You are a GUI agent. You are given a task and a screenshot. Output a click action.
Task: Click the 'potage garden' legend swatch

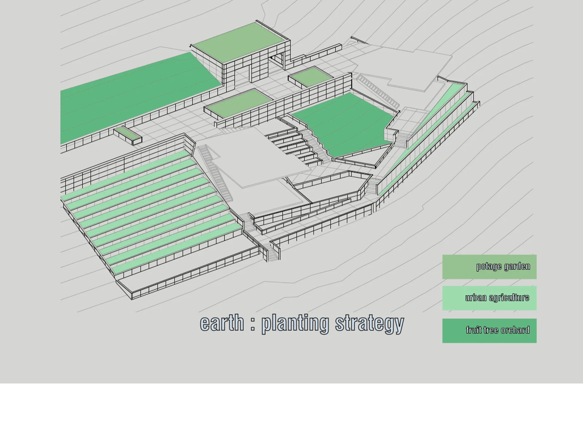(x=489, y=267)
